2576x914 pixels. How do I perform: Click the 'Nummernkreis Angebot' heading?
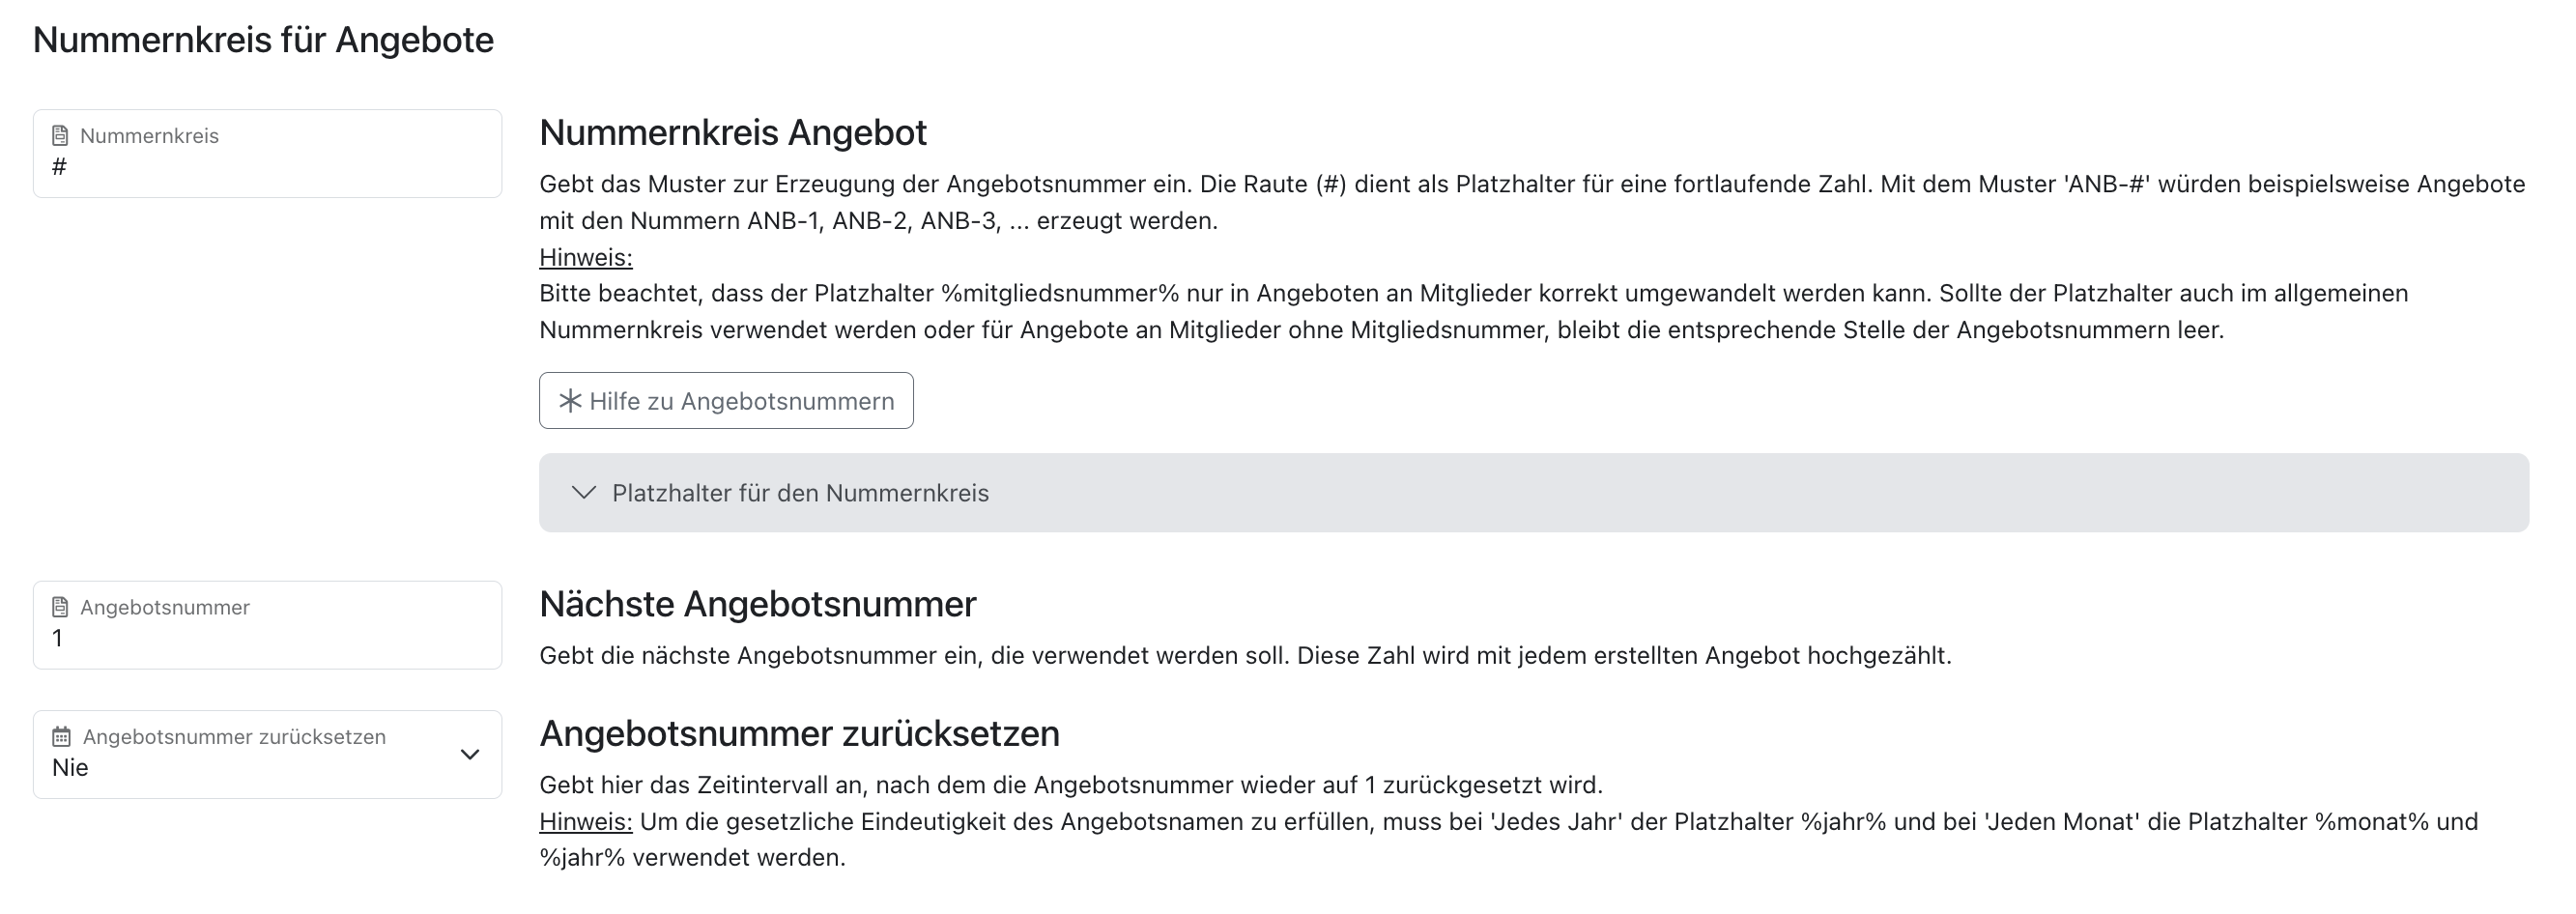[x=733, y=132]
